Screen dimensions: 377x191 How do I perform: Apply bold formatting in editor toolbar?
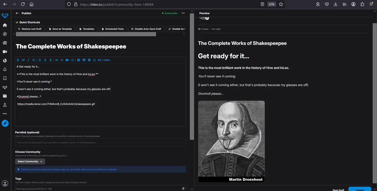(x=18, y=60)
